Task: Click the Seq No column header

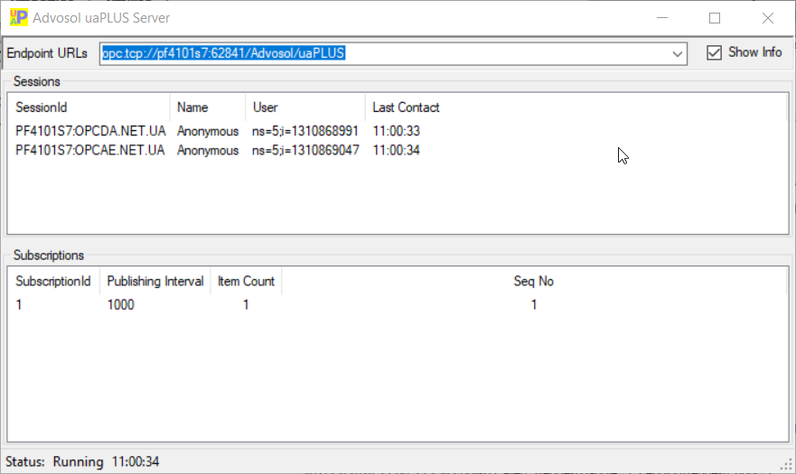Action: pyautogui.click(x=534, y=281)
